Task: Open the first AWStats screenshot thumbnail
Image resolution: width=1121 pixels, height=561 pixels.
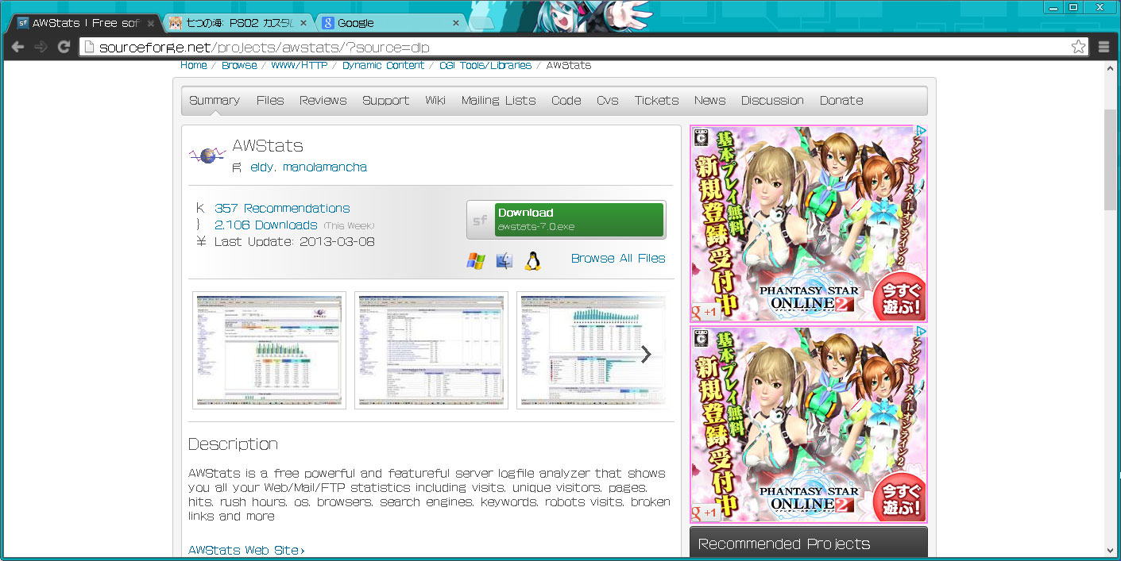Action: (269, 350)
